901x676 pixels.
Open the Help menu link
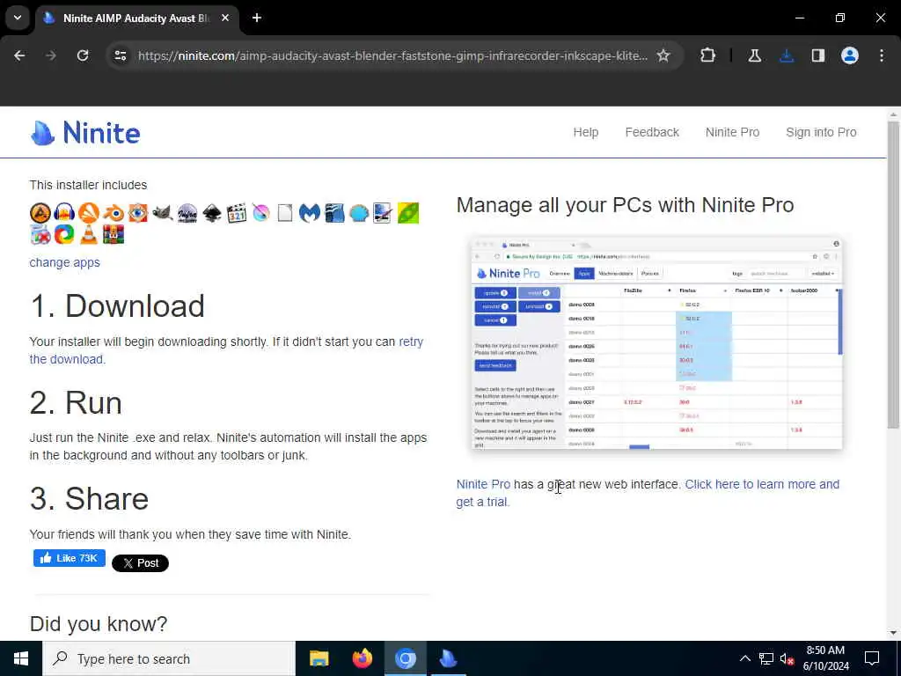click(585, 132)
